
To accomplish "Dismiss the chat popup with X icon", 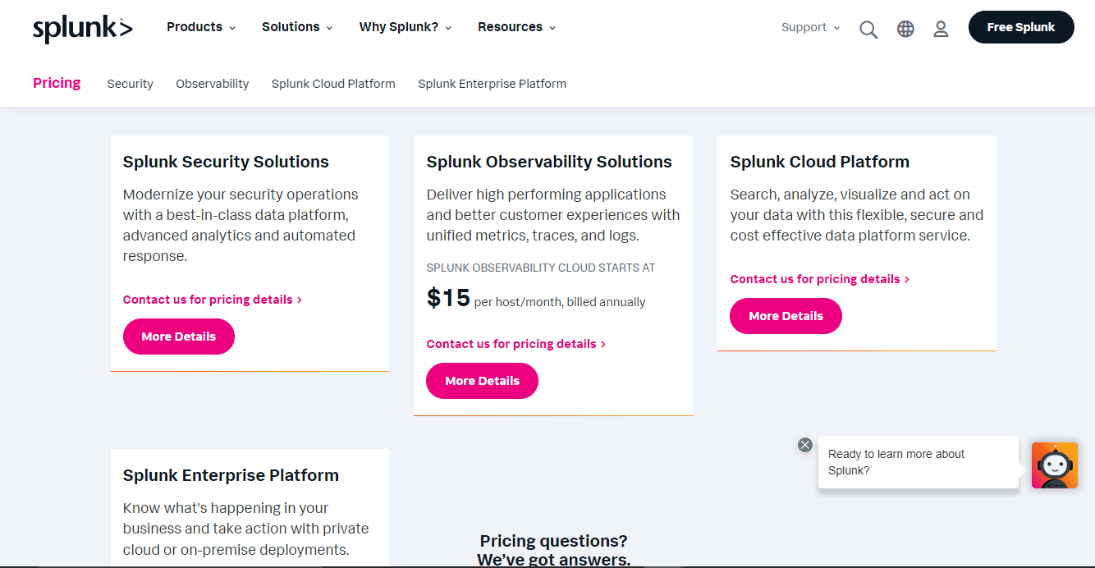I will 805,445.
